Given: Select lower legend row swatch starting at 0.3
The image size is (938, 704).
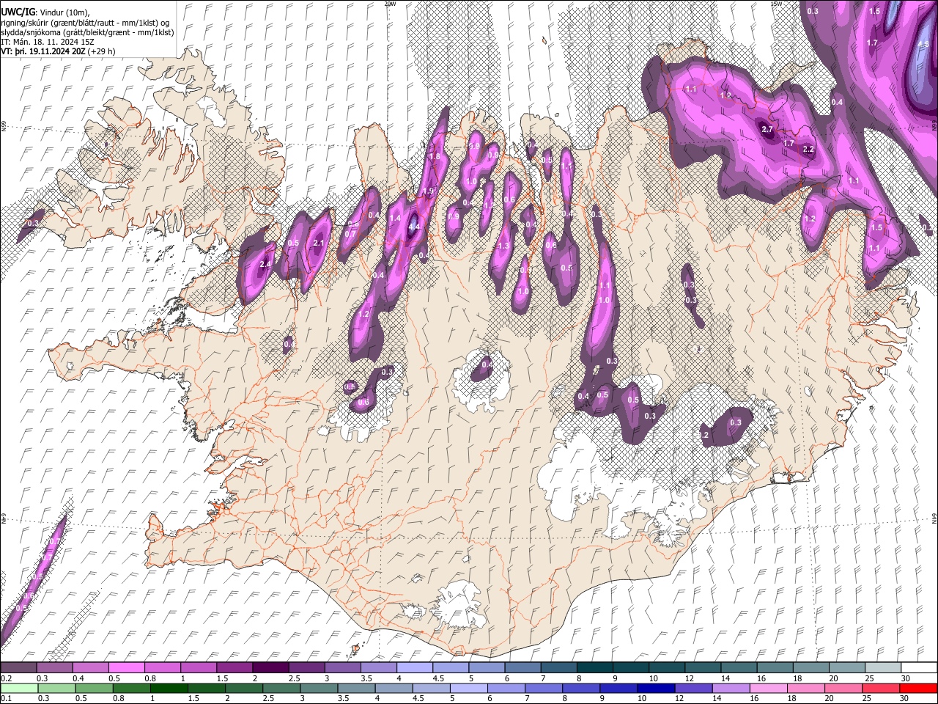Looking at the screenshot, I should point(56,688).
